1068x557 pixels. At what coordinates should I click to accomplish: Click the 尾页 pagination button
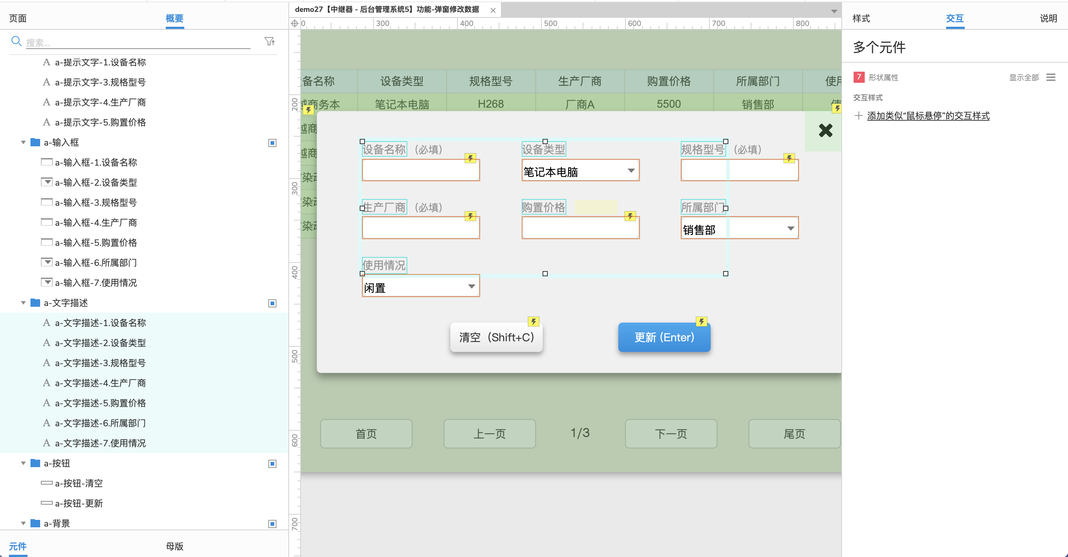pyautogui.click(x=794, y=433)
